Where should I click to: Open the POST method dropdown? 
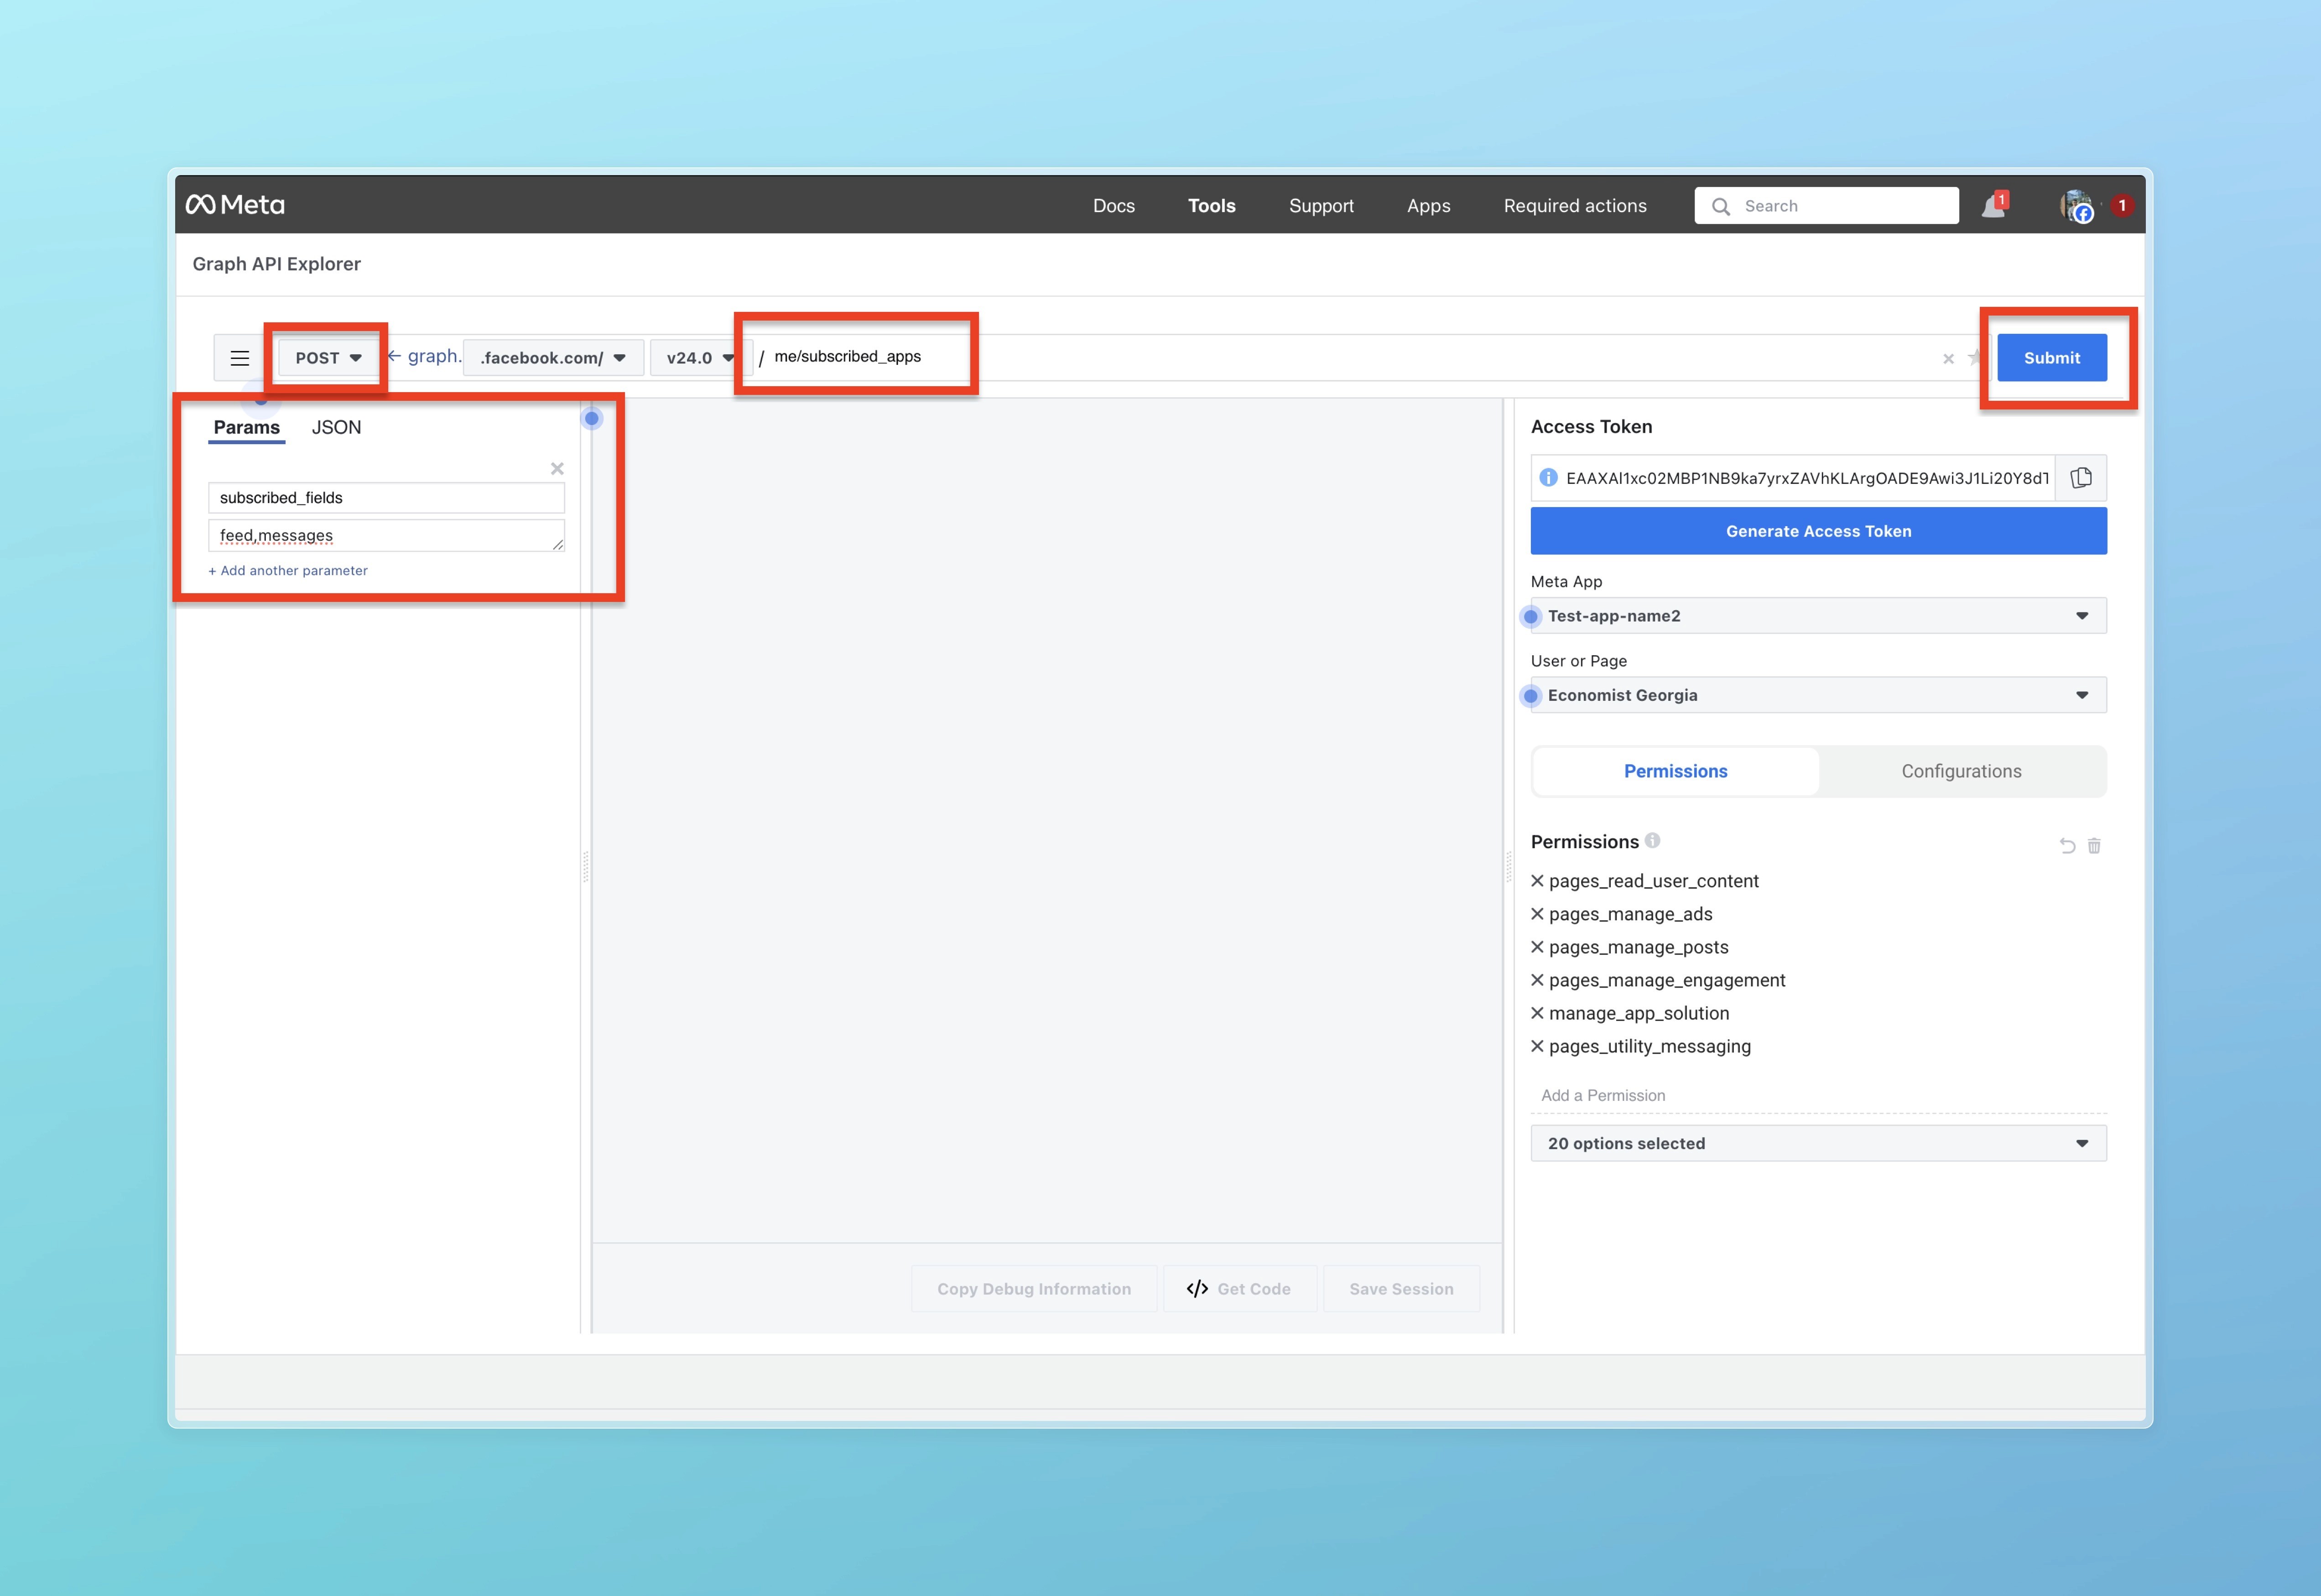click(327, 358)
